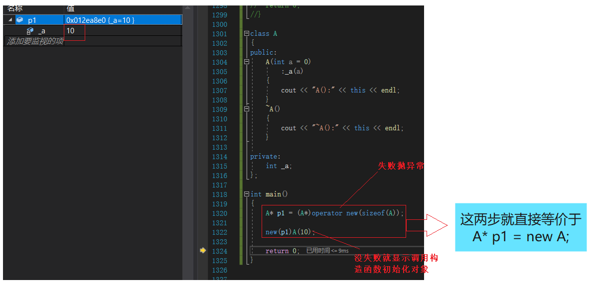Click the 值 column header
The width and height of the screenshot is (592, 287).
point(71,9)
